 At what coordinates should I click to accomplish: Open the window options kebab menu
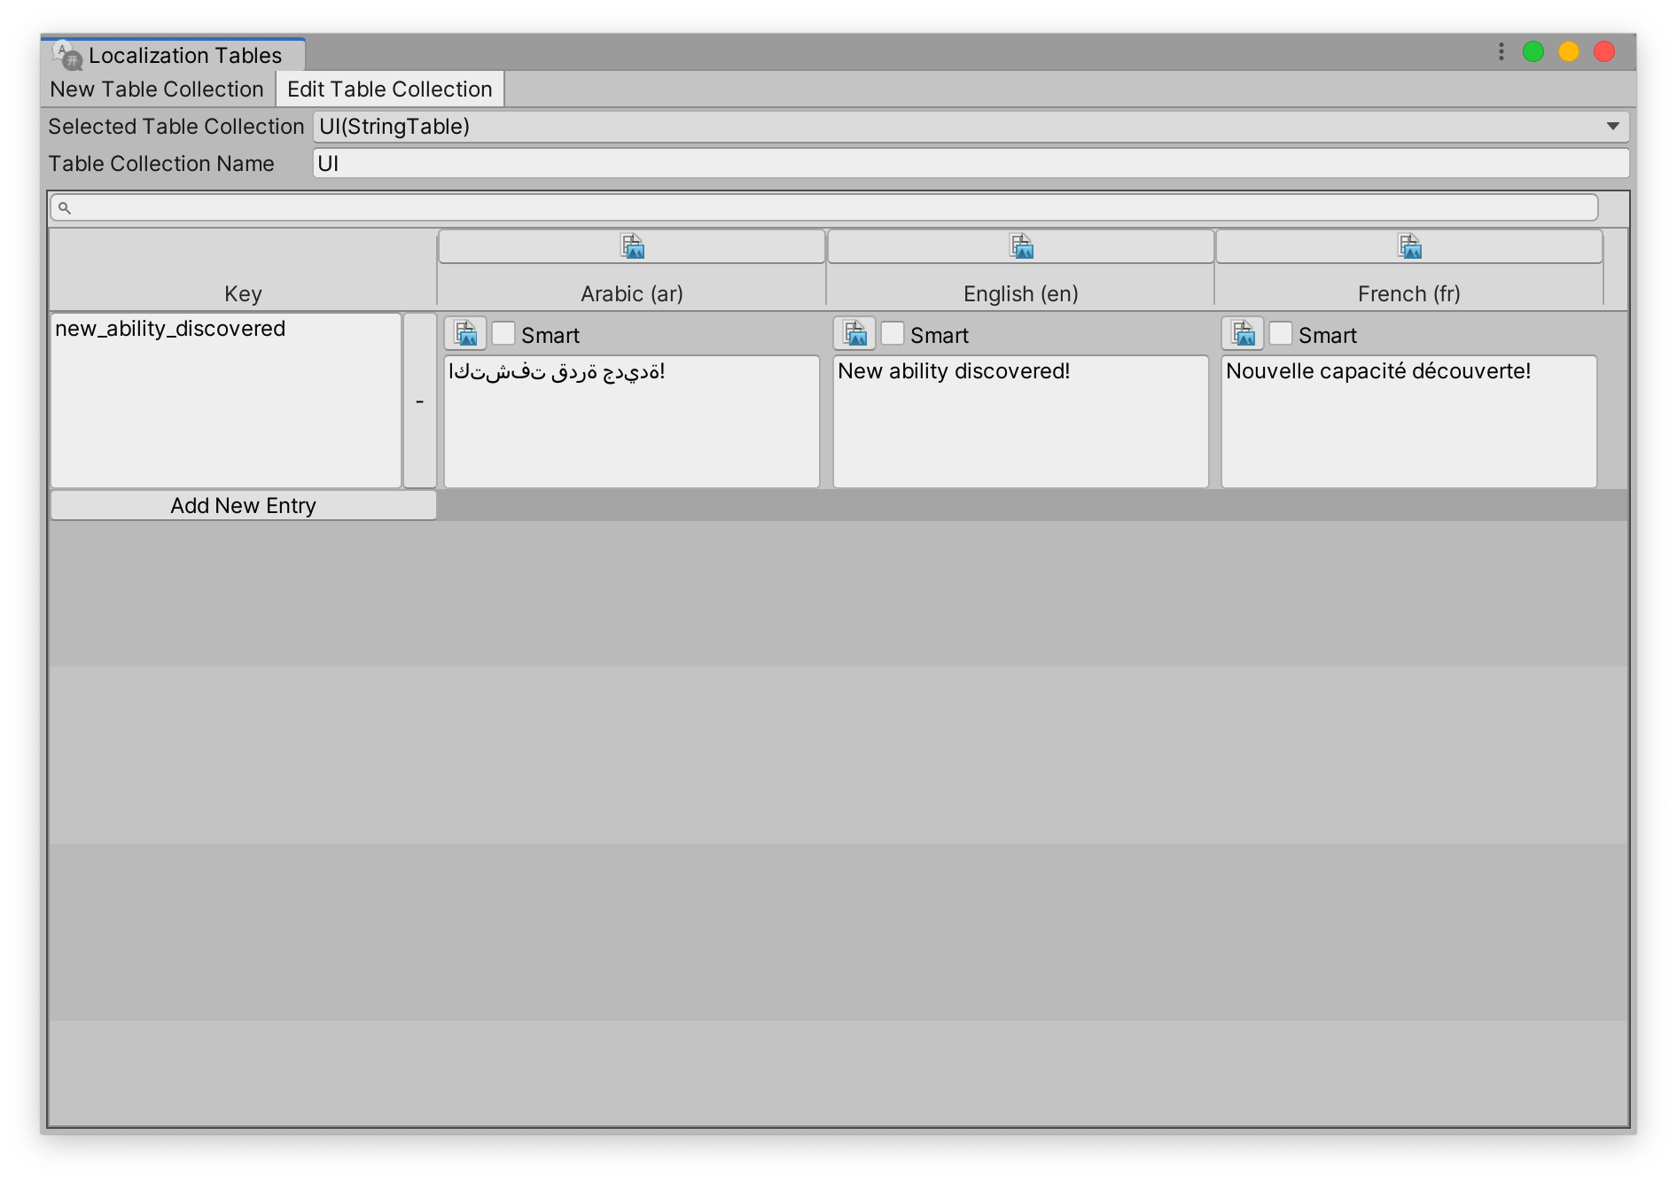pos(1501,52)
